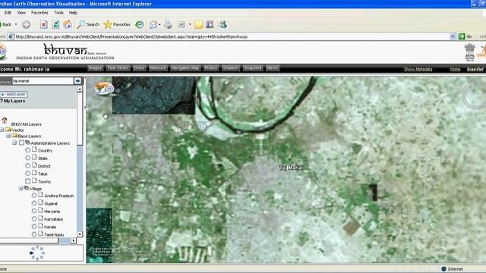
Task: Open the Research books icon
Action: [210, 24]
